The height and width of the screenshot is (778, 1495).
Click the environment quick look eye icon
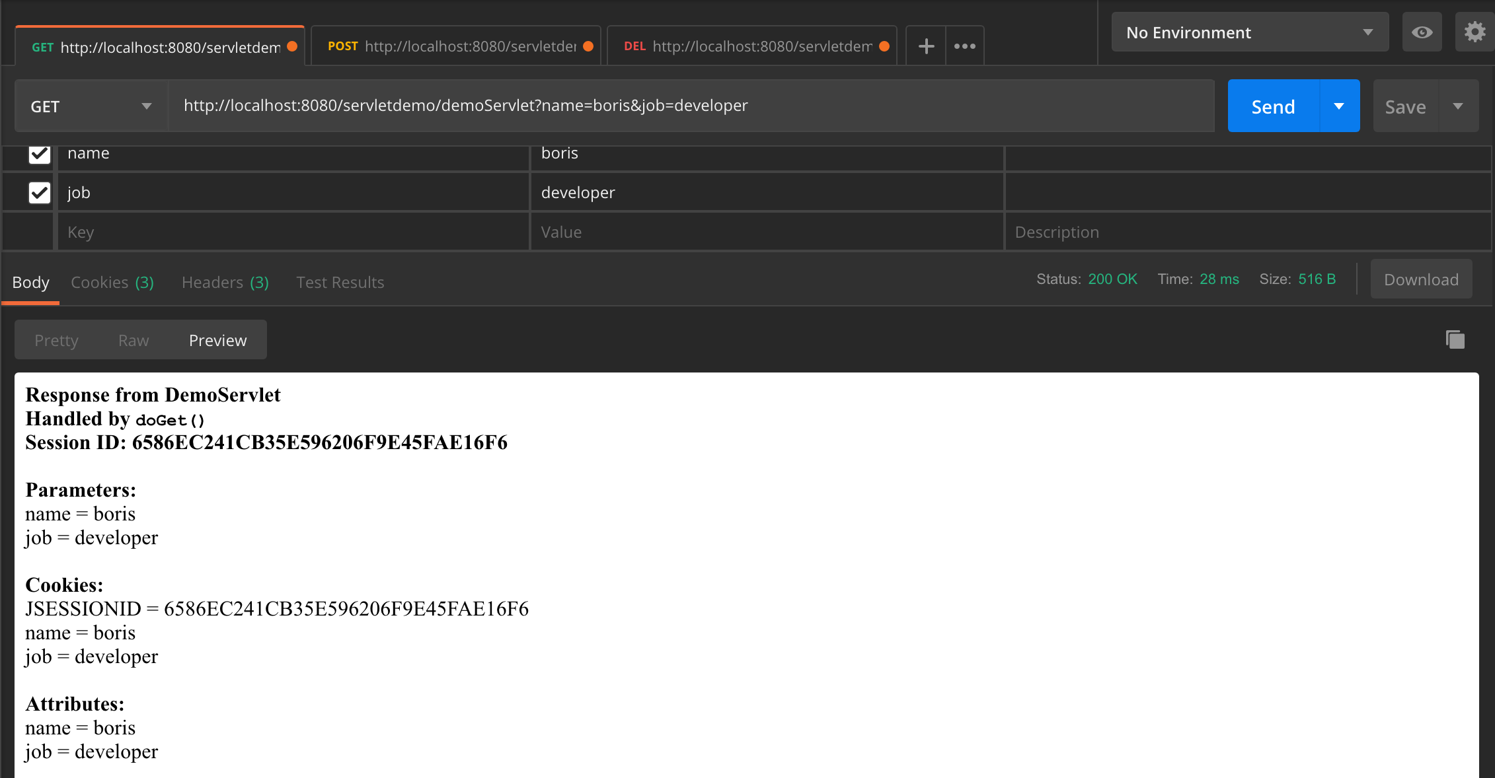[x=1422, y=32]
